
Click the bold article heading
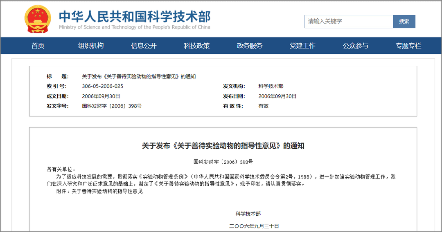223,146
